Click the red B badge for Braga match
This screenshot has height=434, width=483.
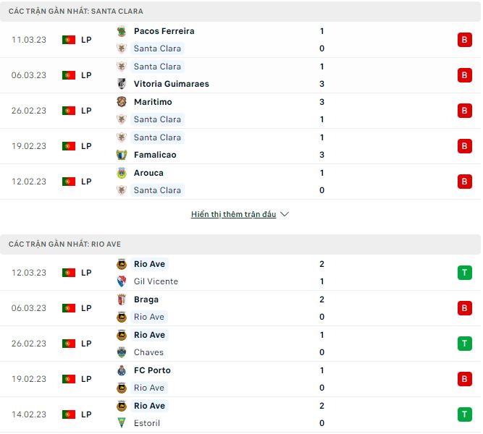tap(464, 308)
